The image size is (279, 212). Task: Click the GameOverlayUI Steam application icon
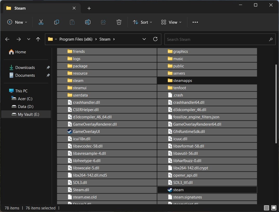tap(70, 131)
